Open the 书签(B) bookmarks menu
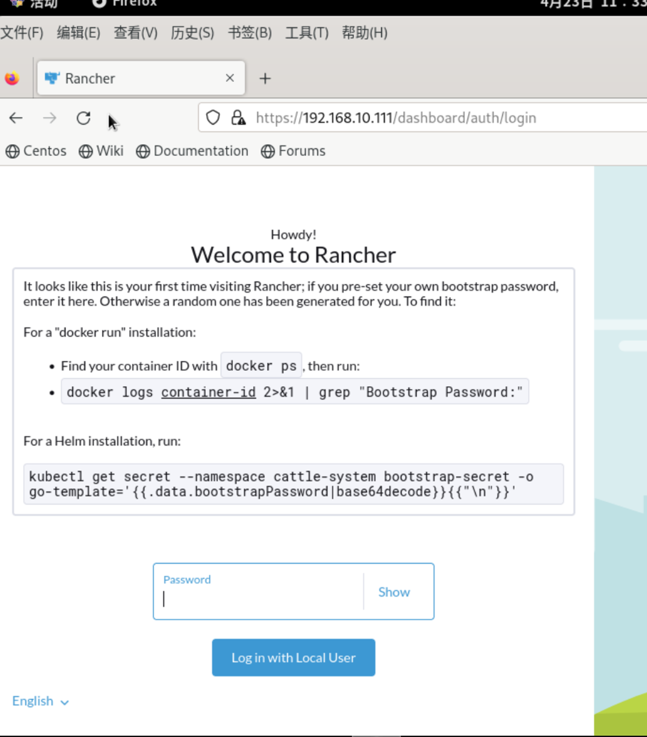The width and height of the screenshot is (647, 737). coord(250,33)
